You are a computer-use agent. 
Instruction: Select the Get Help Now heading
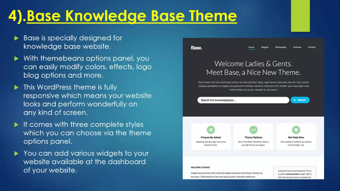pyautogui.click(x=296, y=137)
